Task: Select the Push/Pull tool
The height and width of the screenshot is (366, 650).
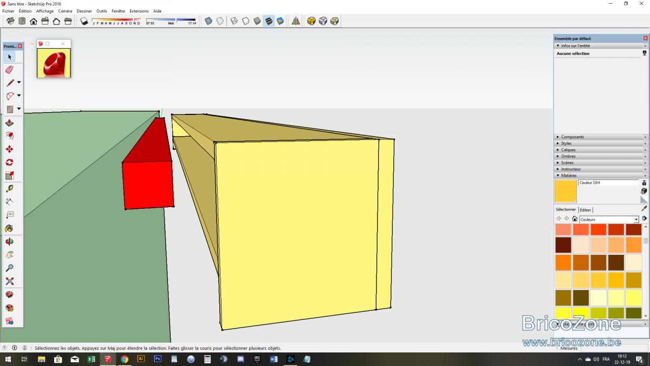Action: click(9, 123)
